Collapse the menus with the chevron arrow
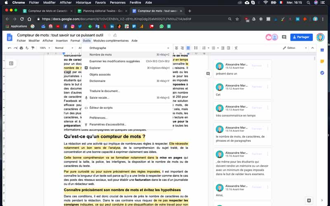This screenshot has width=330, height=206. click(313, 48)
